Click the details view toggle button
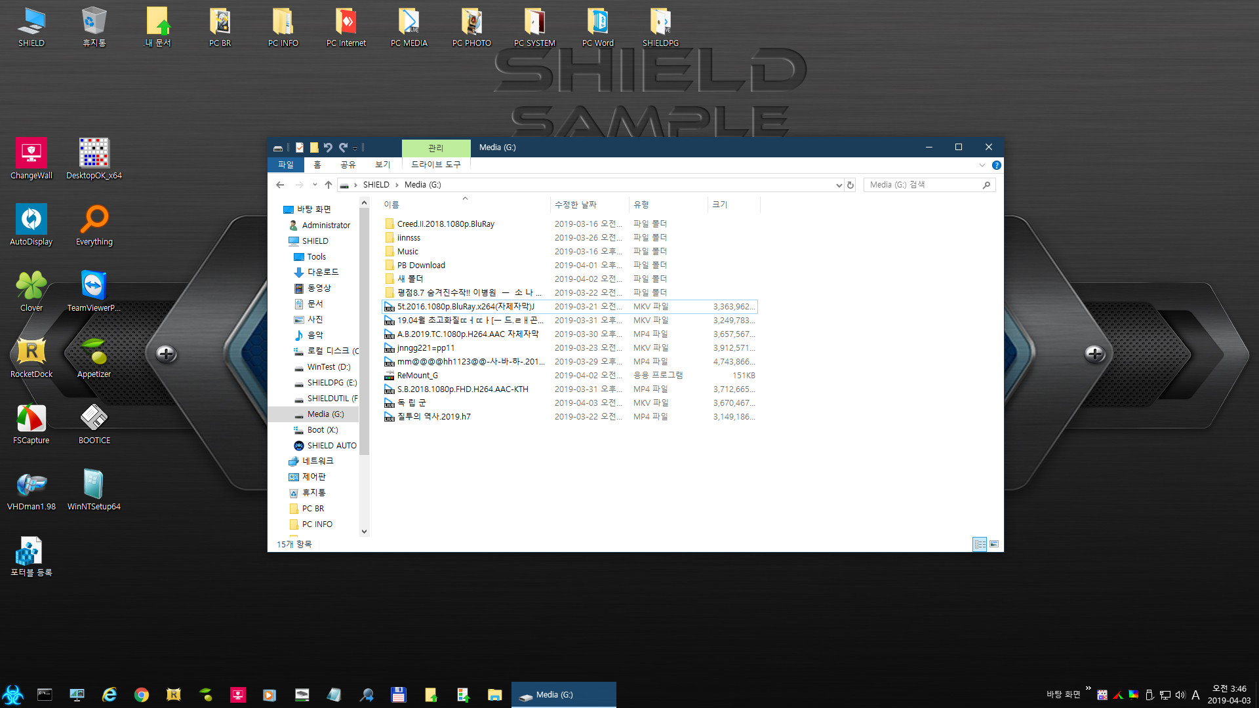1259x708 pixels. click(980, 543)
